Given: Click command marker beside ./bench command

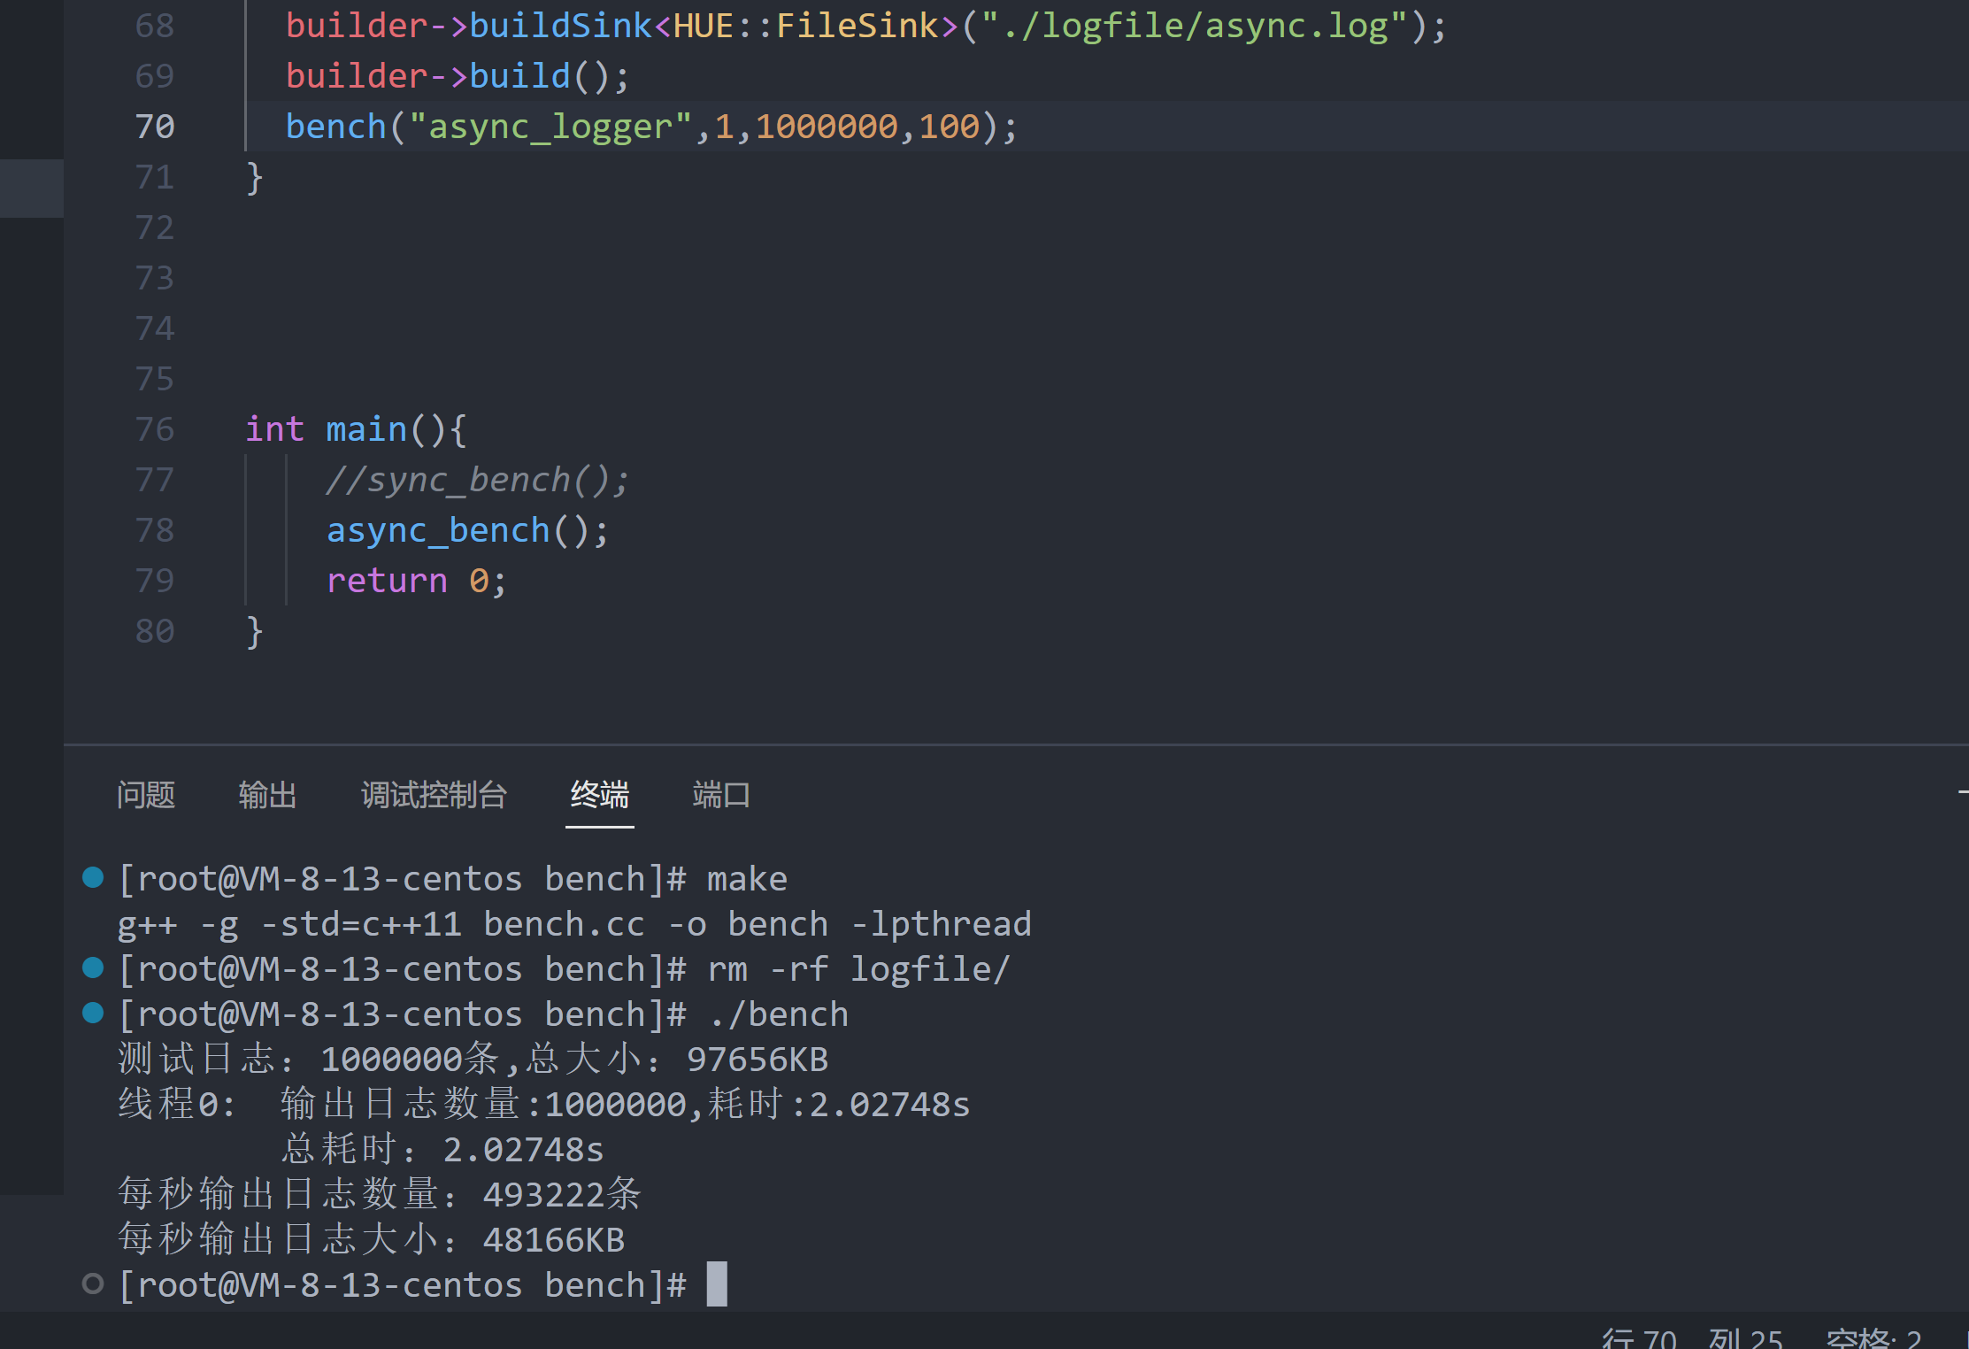Looking at the screenshot, I should click(x=93, y=1013).
